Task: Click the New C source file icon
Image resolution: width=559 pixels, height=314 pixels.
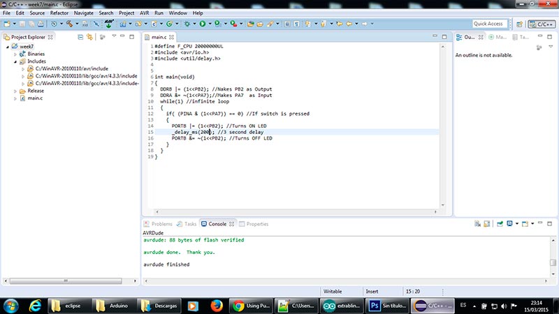Action: pos(154,24)
